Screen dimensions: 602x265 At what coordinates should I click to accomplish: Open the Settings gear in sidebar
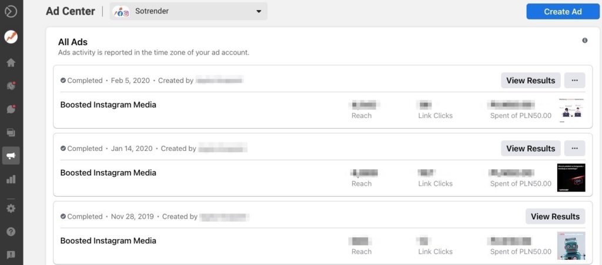[x=11, y=208]
